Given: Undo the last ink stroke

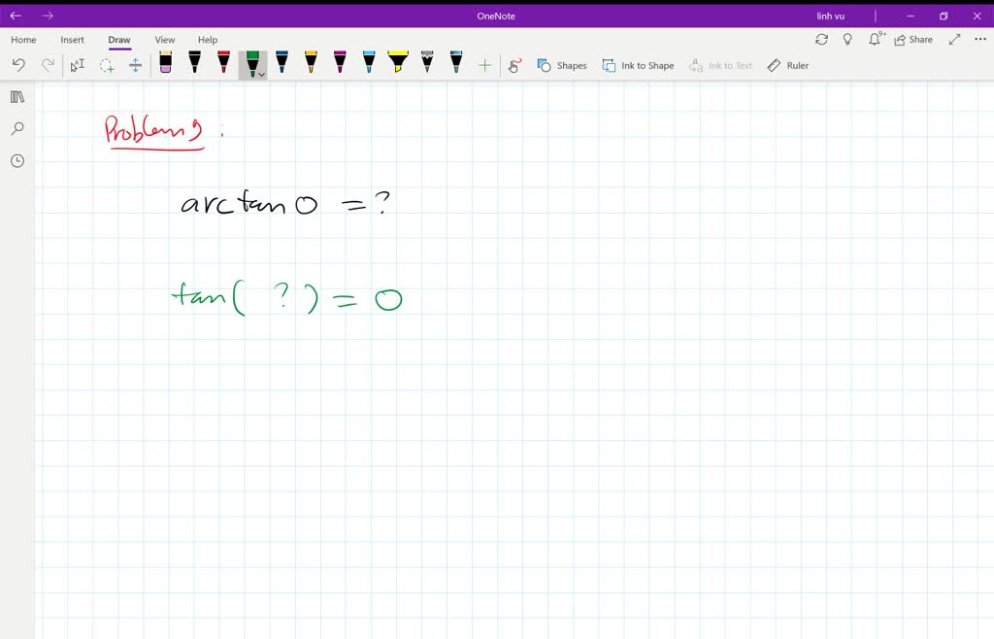Looking at the screenshot, I should pyautogui.click(x=18, y=64).
